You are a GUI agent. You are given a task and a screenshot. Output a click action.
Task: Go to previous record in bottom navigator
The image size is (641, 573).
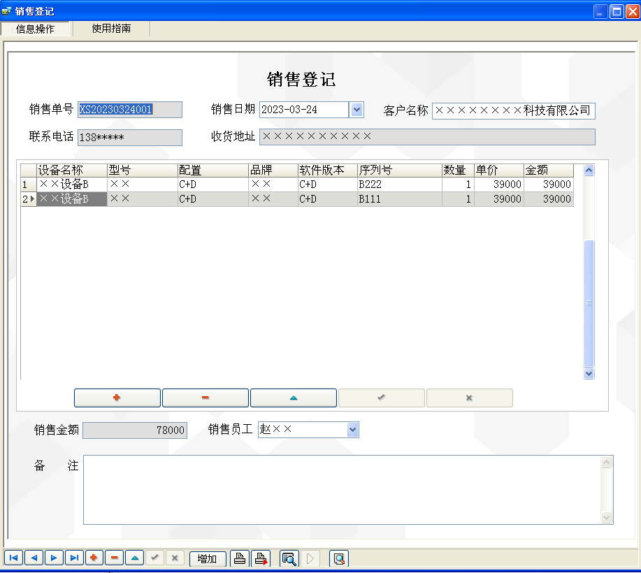pyautogui.click(x=34, y=558)
